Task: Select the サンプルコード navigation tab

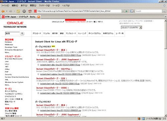Action: (x=71, y=33)
